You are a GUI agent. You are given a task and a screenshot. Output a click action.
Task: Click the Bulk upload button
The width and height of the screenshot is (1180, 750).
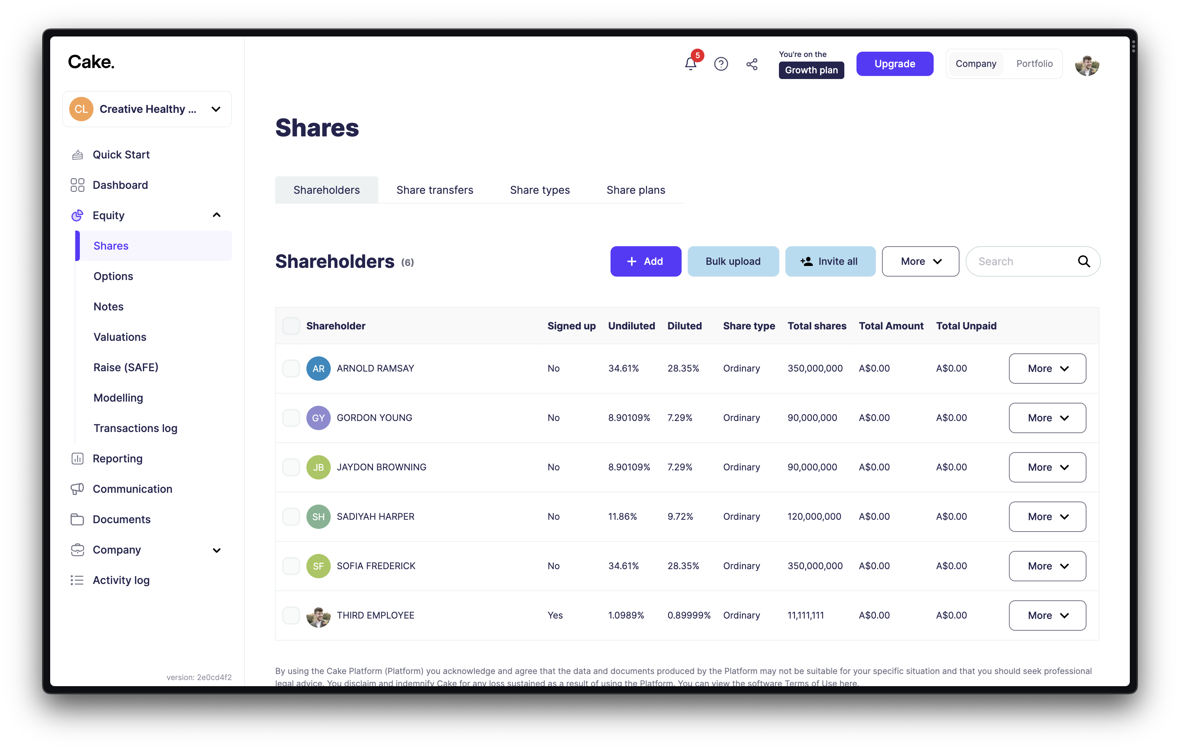coord(733,261)
